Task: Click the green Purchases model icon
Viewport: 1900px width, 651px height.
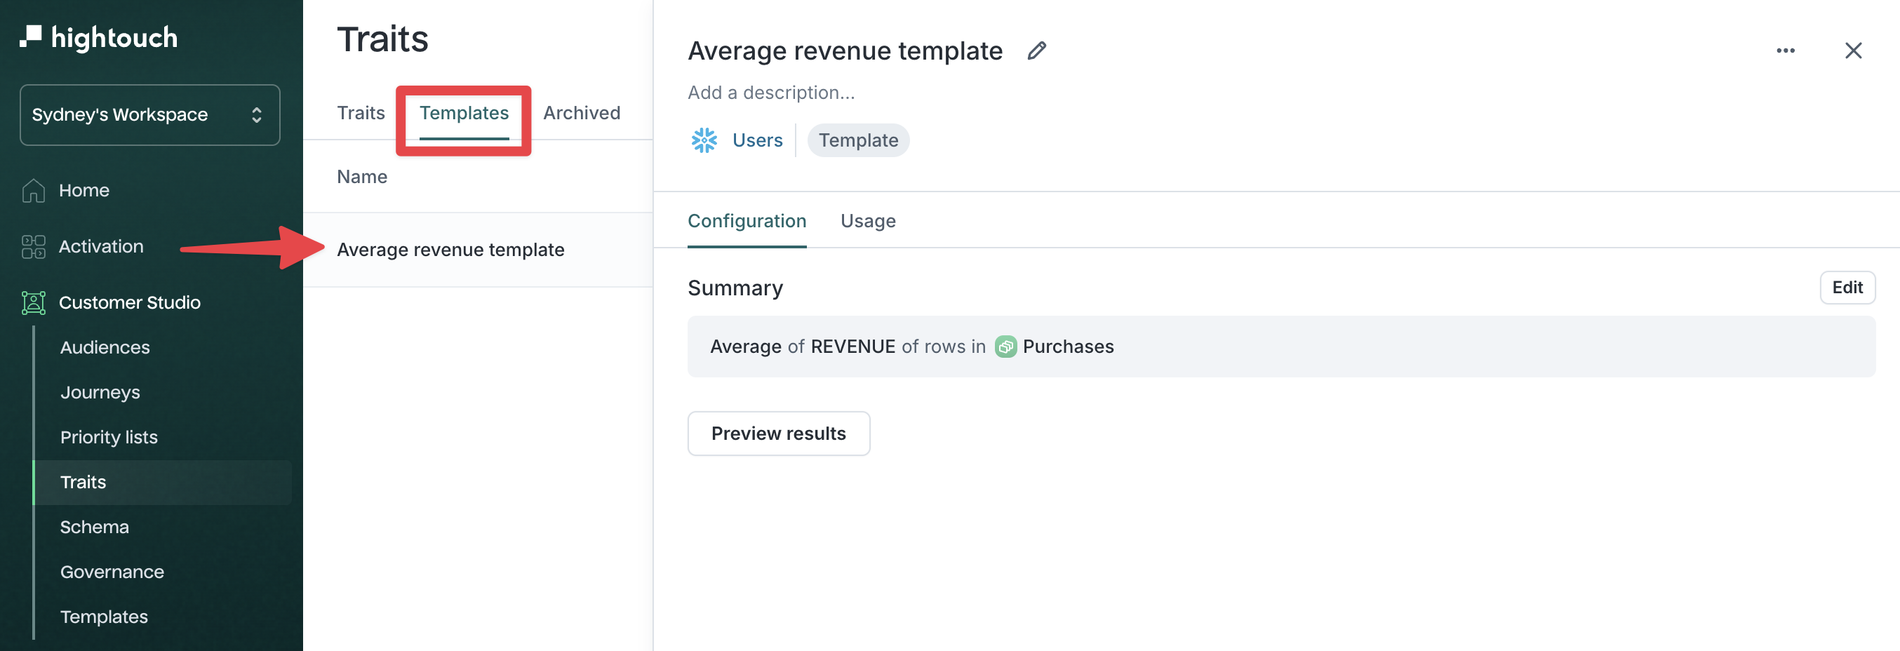Action: point(1005,347)
